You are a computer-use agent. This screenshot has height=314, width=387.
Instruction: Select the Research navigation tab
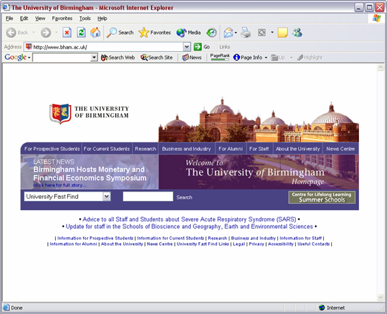146,148
